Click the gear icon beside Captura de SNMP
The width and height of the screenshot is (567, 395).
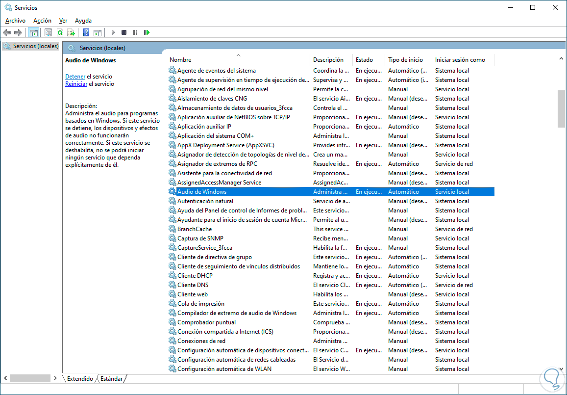pos(173,238)
